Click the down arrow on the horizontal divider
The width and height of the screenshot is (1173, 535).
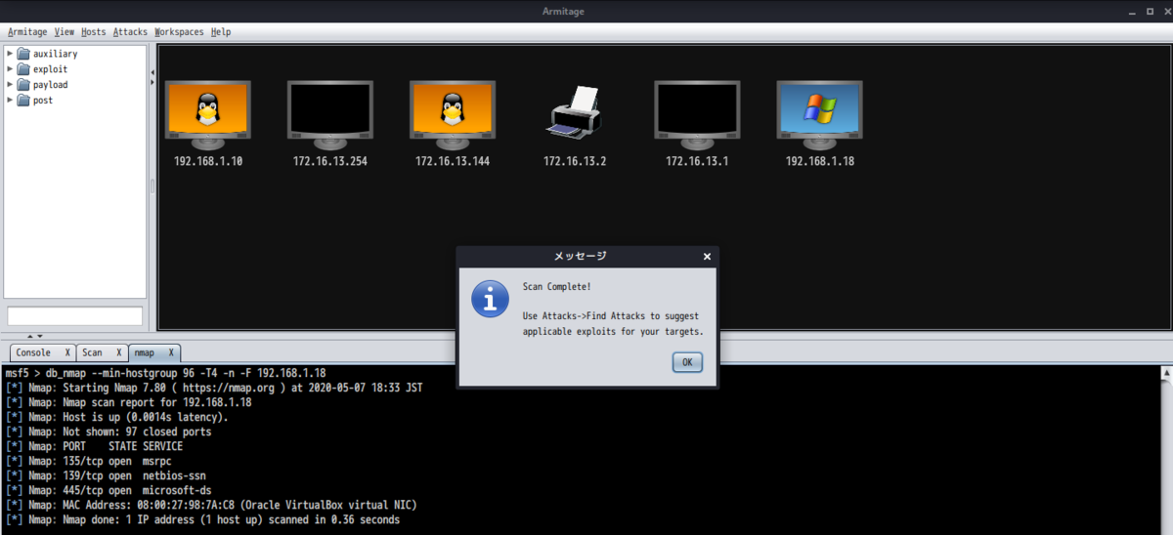[39, 336]
